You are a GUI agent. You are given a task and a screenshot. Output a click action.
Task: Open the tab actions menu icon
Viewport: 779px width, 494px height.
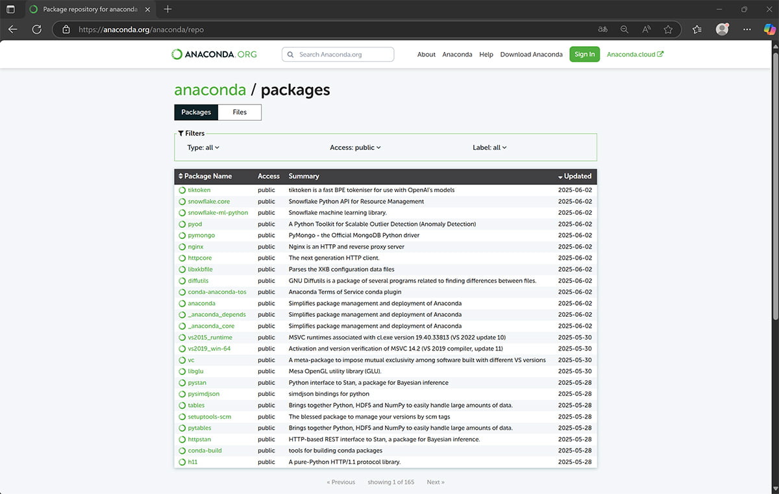pyautogui.click(x=10, y=9)
